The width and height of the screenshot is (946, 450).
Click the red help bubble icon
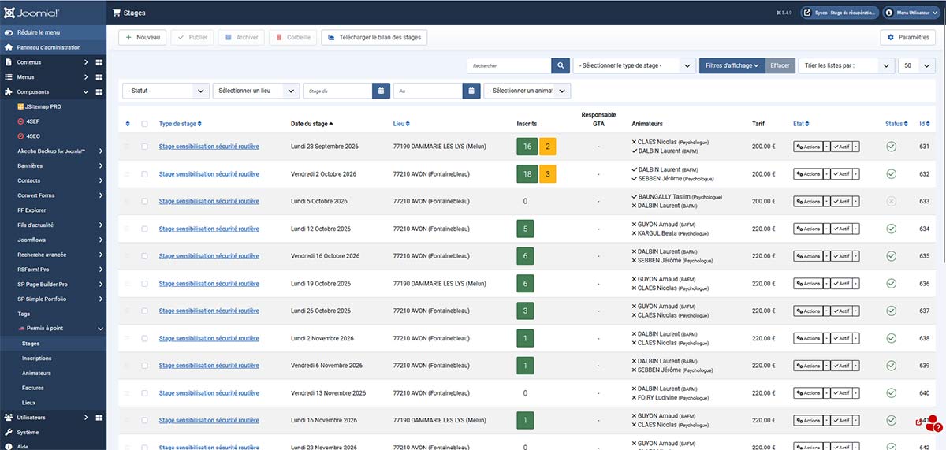[x=933, y=425]
